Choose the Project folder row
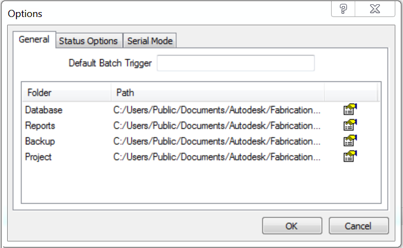 coord(38,157)
